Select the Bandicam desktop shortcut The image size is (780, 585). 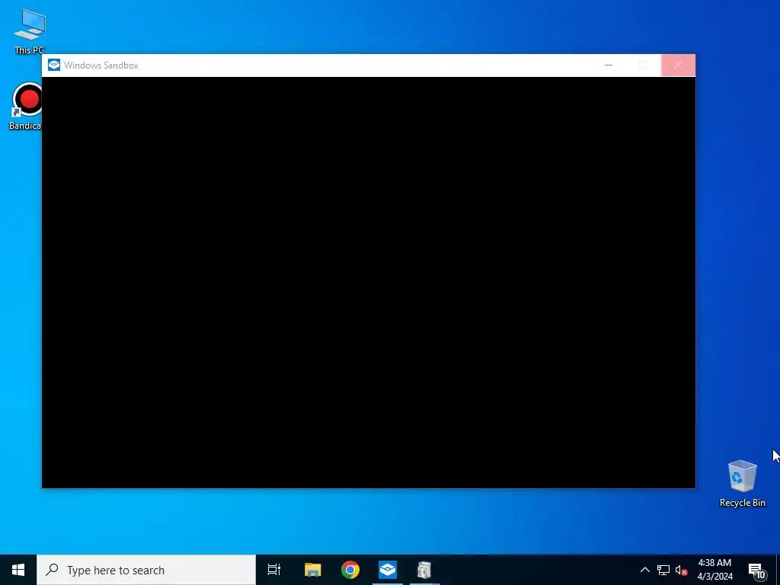pos(25,106)
